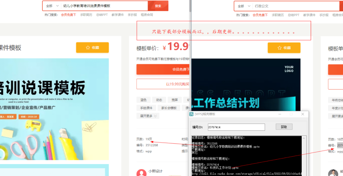Image resolution: width=343 pixels, height=176 pixels.
Task: Click the 格式: wpp text below 编号: 3512268
Action: click(x=144, y=151)
